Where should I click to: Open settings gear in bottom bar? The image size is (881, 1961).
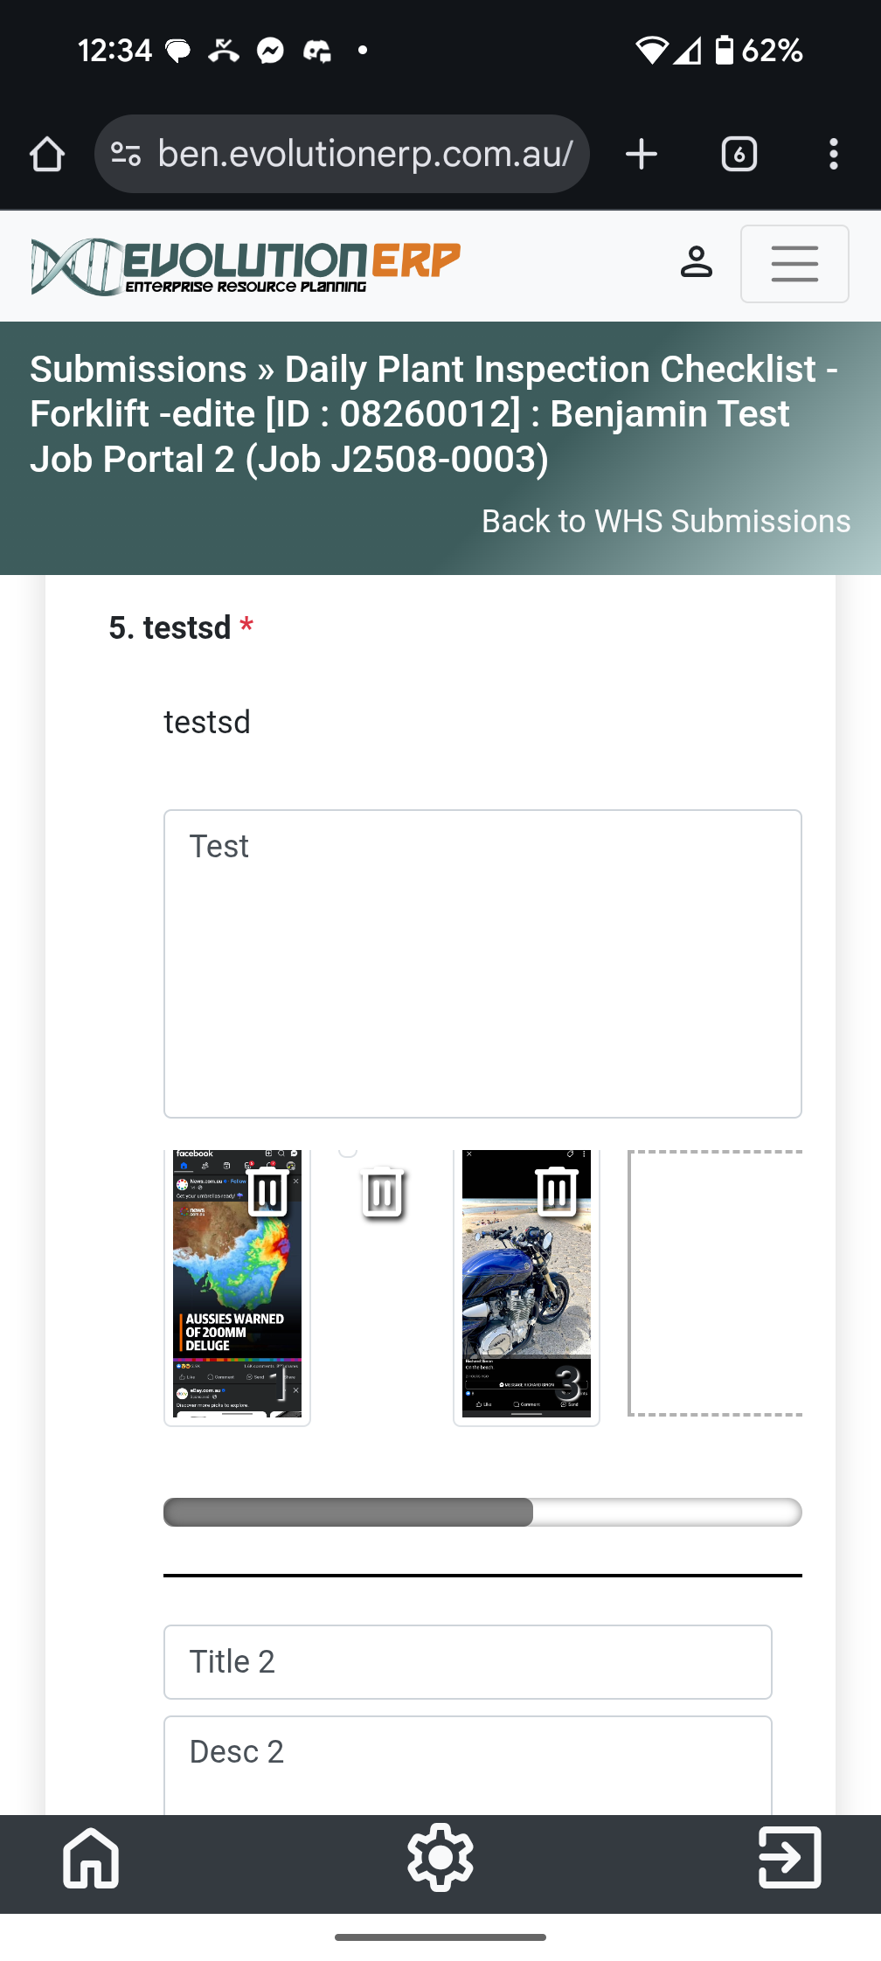(x=440, y=1857)
